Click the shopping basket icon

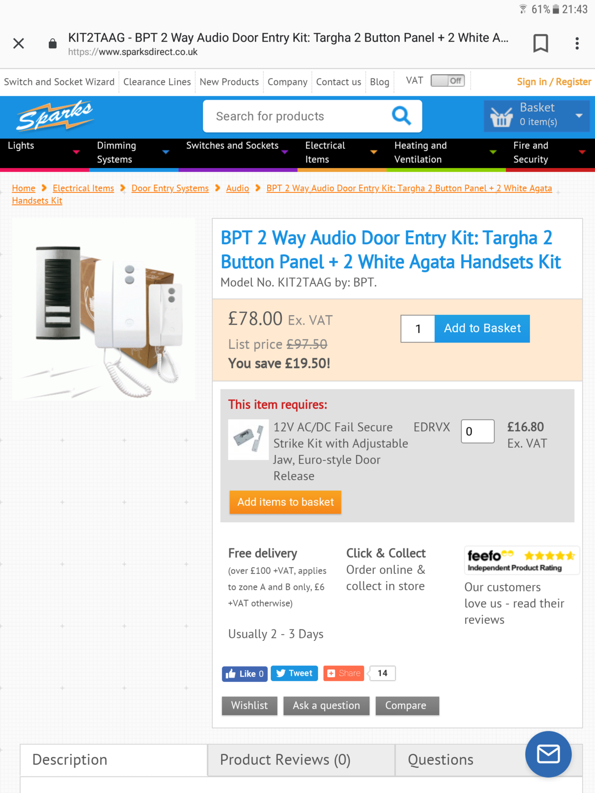pos(501,116)
